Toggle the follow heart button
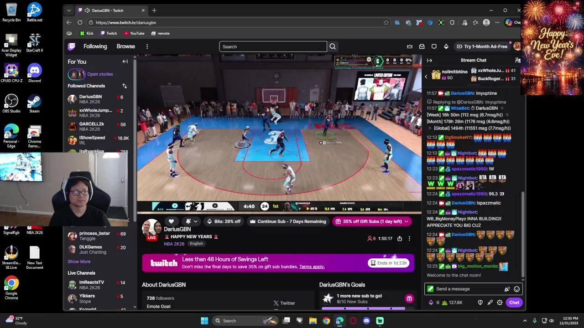This screenshot has height=328, width=584. 172,221
